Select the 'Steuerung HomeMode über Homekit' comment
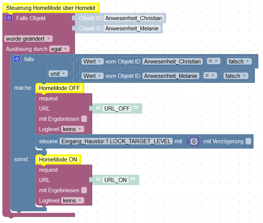Screen dimensions: 263x223 (x=50, y=8)
